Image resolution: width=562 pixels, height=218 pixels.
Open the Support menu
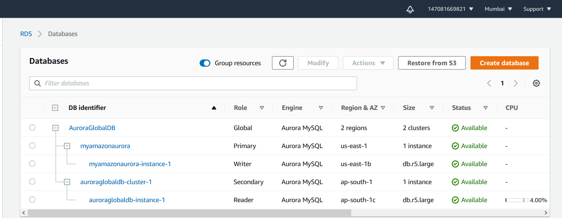click(x=537, y=9)
